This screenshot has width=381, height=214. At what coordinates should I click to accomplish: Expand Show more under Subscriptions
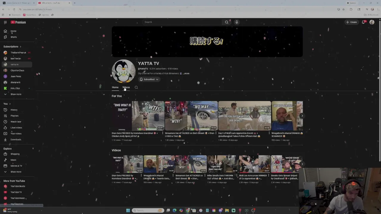(16, 94)
